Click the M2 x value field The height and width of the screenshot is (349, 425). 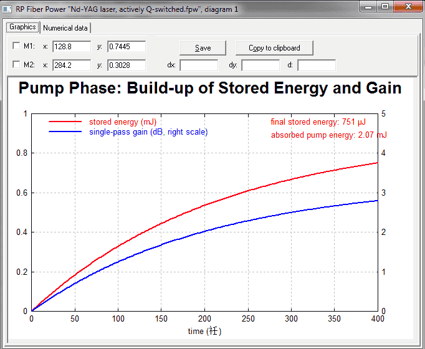coord(72,65)
